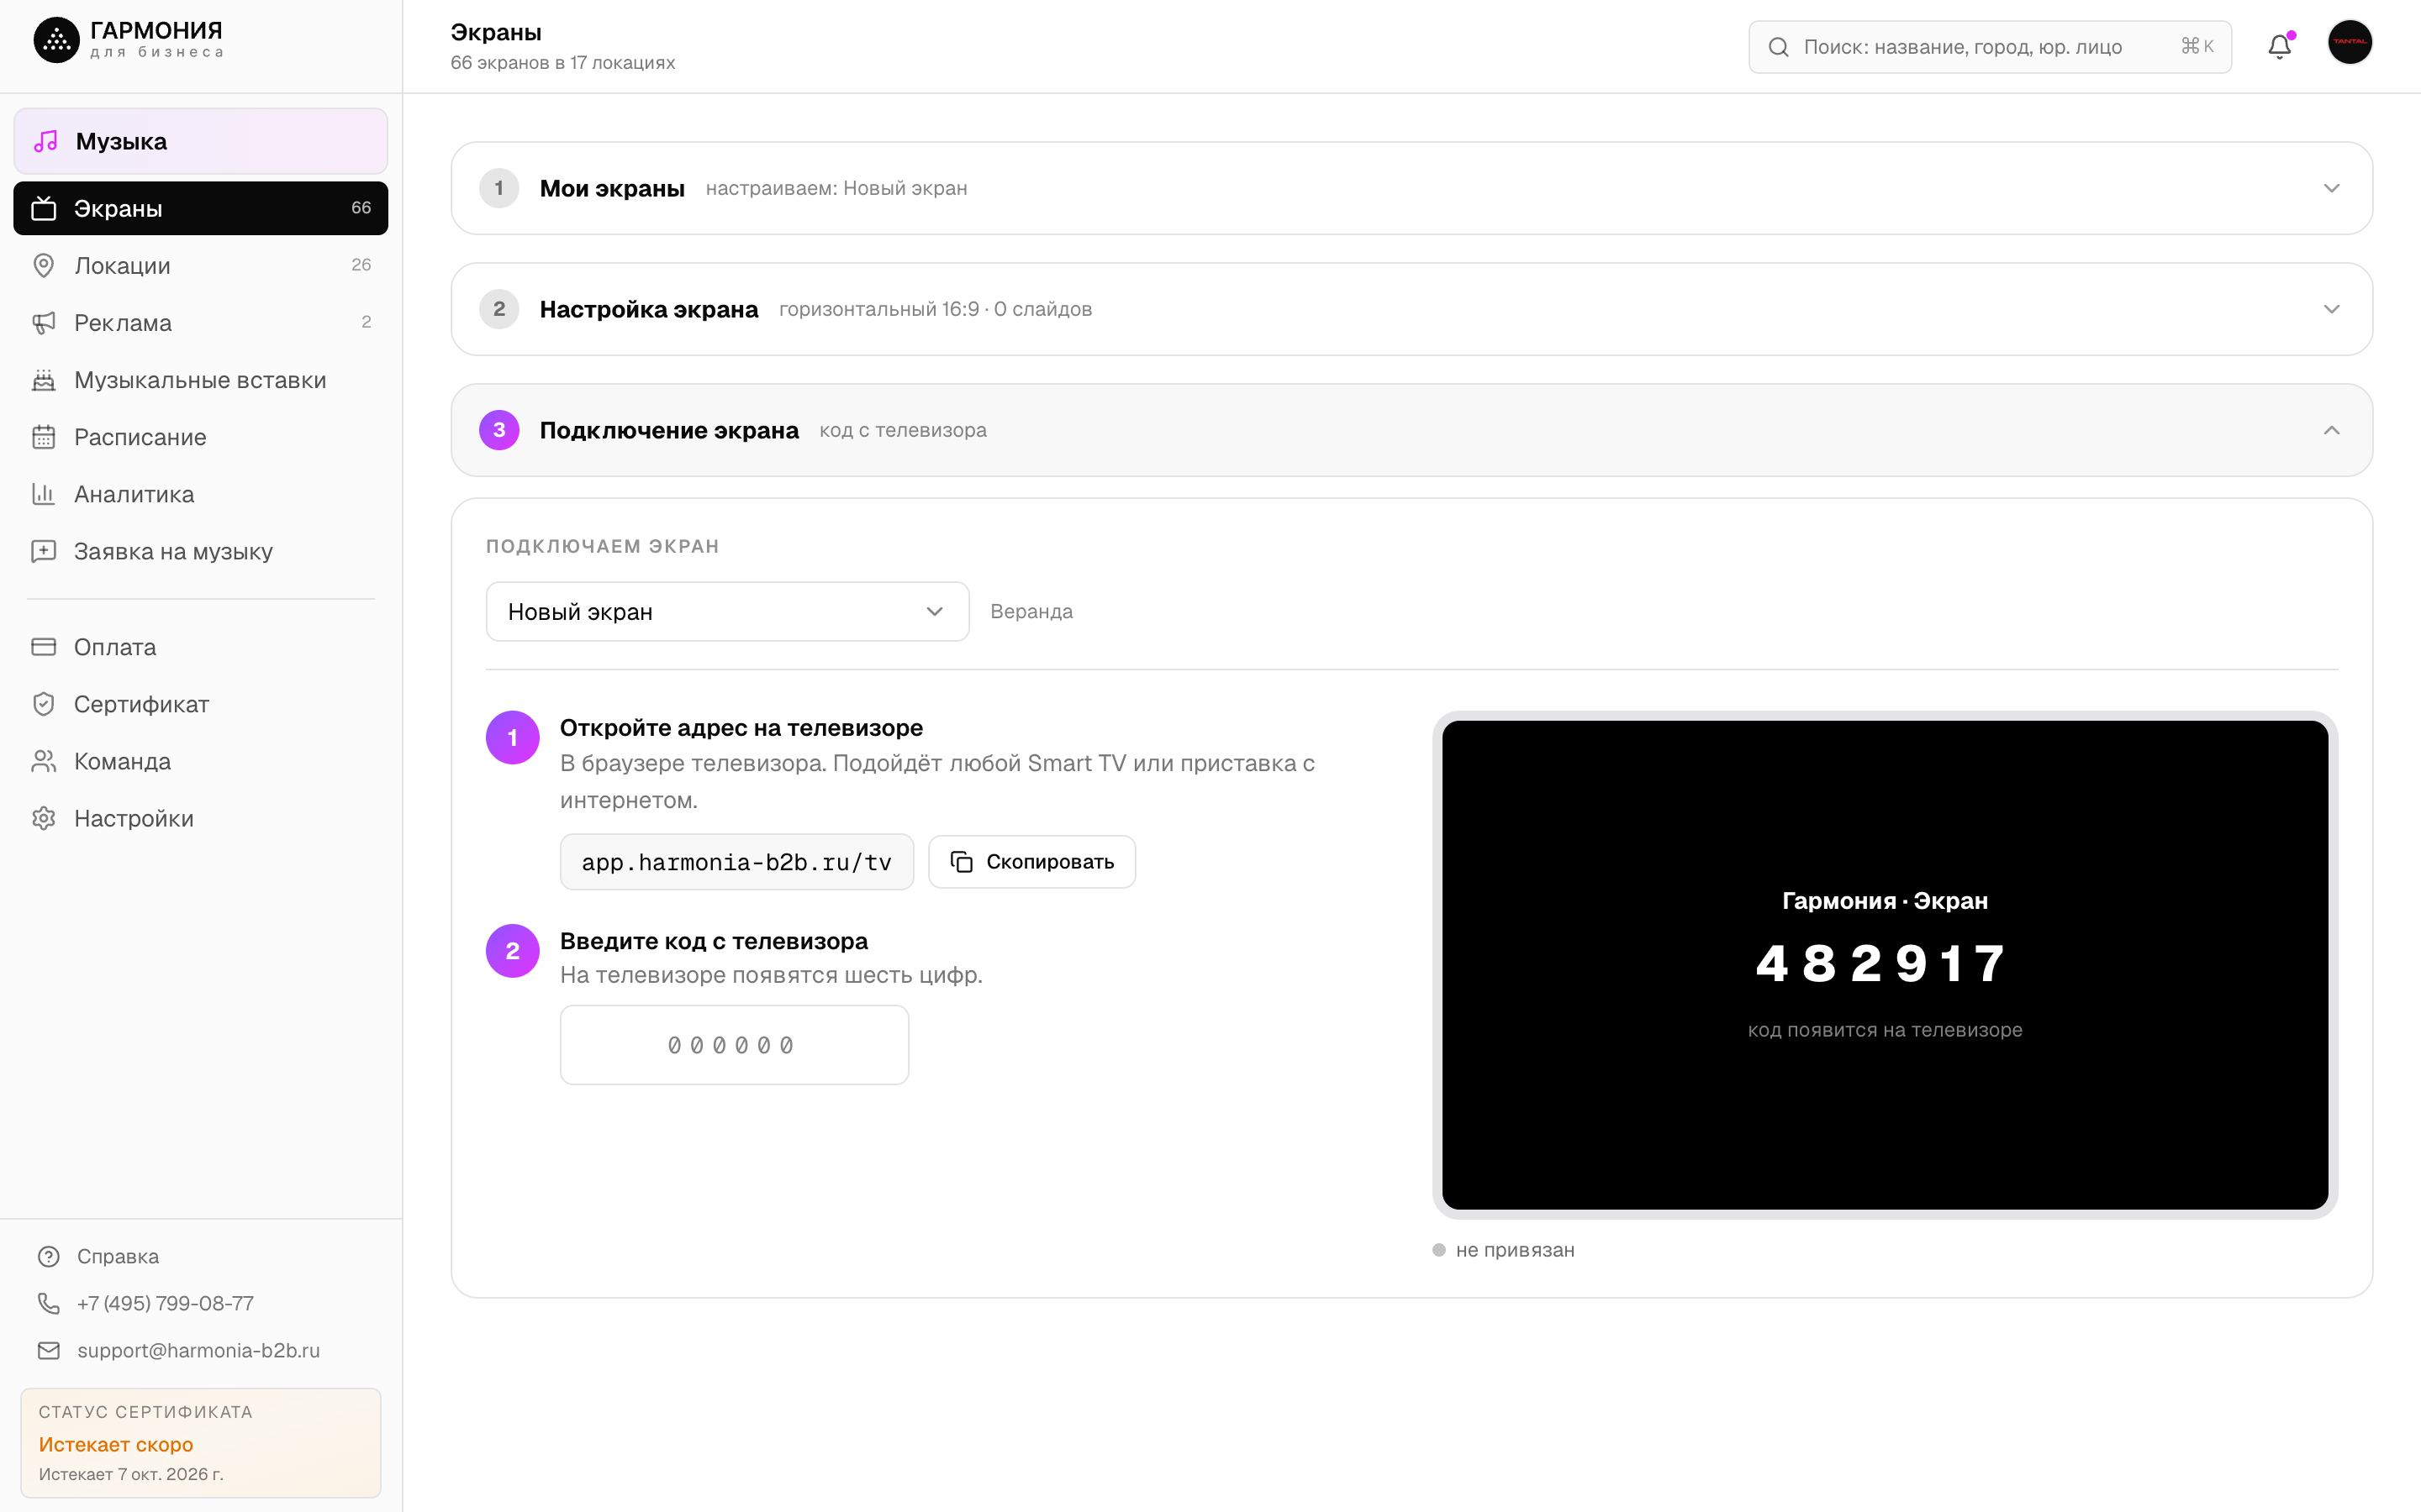The height and width of the screenshot is (1512, 2421).
Task: Click the magnifier search icon
Action: (x=1778, y=46)
